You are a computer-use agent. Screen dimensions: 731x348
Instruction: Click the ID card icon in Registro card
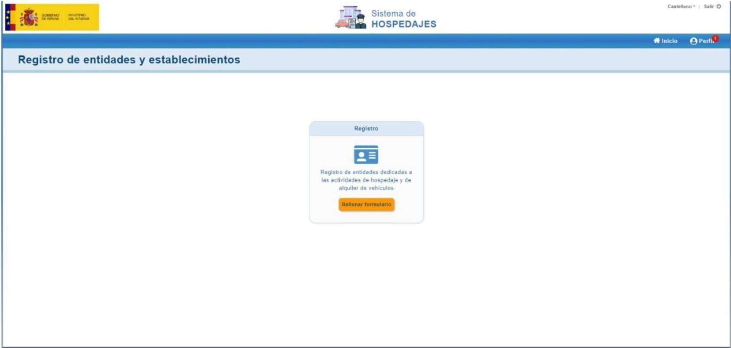pyautogui.click(x=366, y=155)
